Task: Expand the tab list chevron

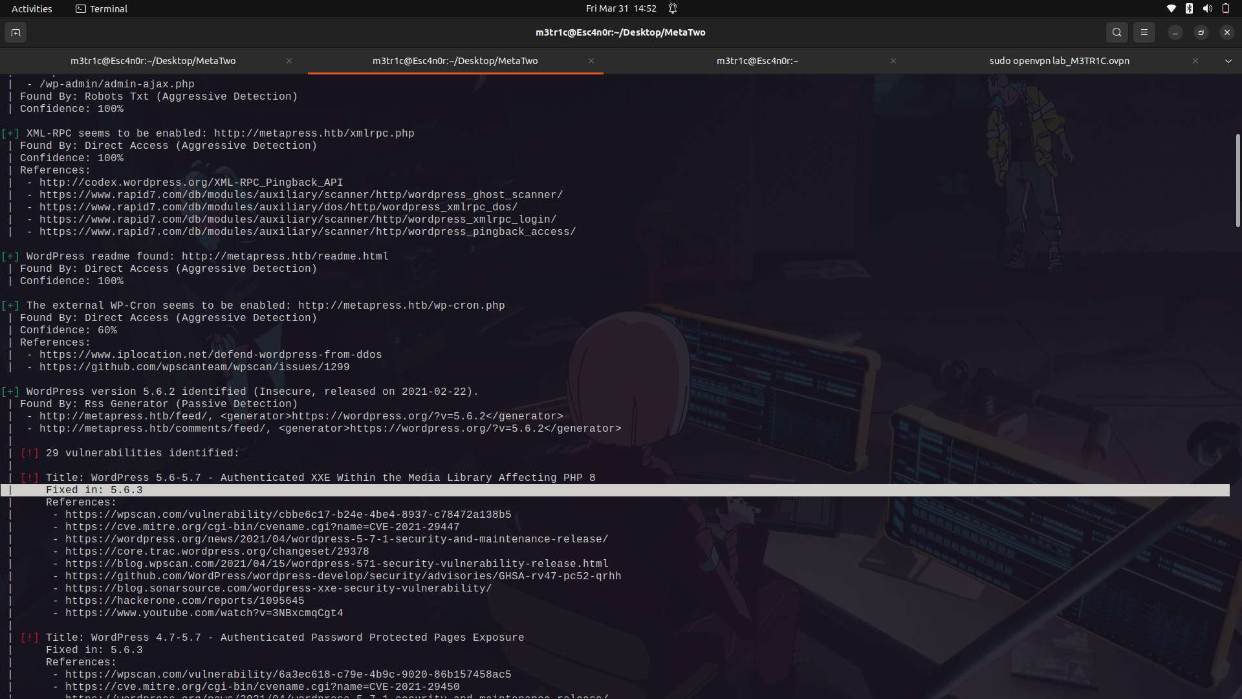Action: point(1228,61)
